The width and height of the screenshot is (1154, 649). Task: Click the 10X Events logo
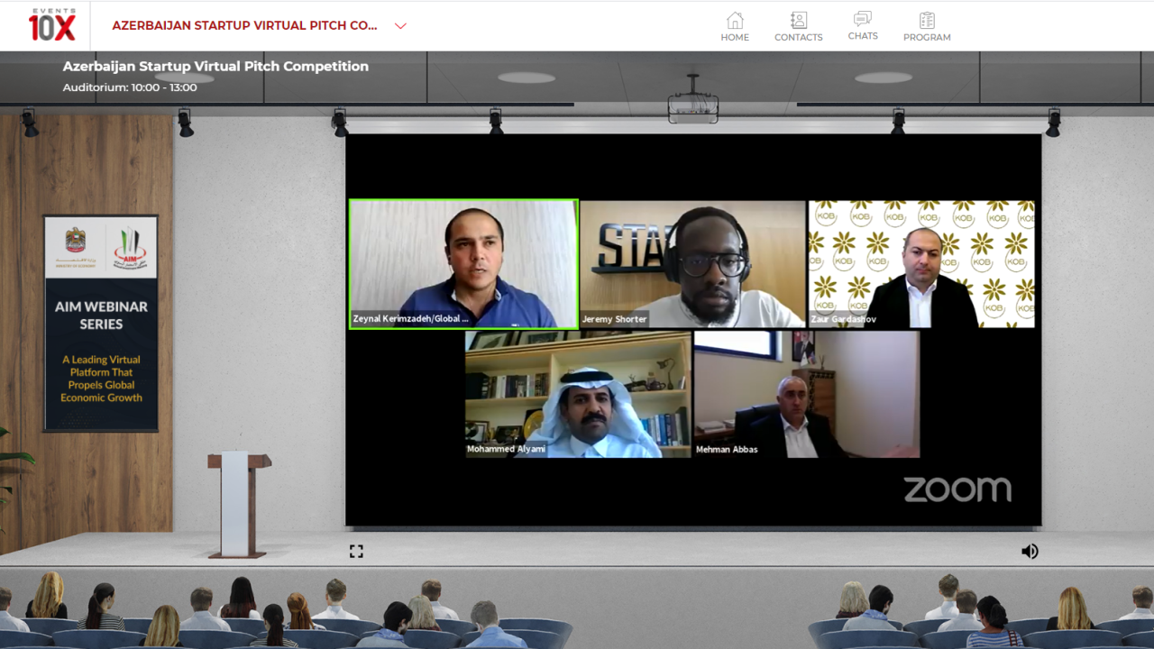coord(51,25)
